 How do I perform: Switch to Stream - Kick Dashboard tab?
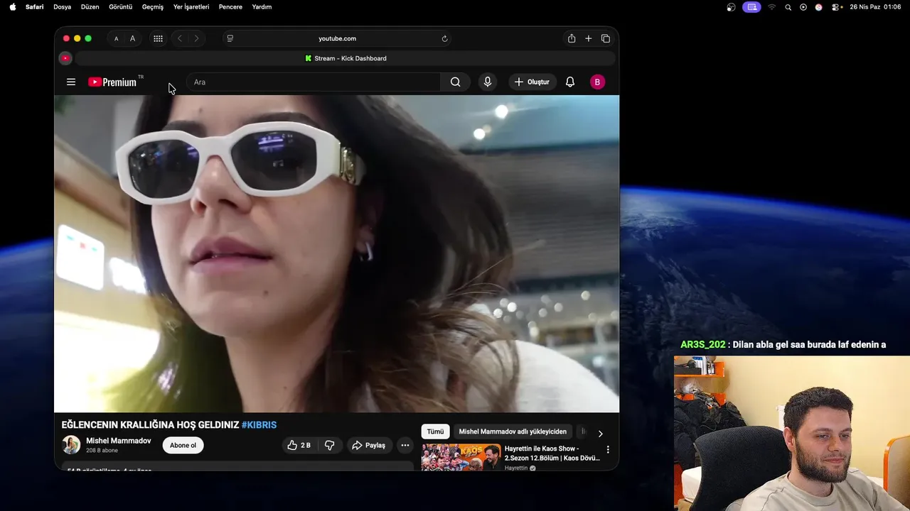click(x=346, y=58)
